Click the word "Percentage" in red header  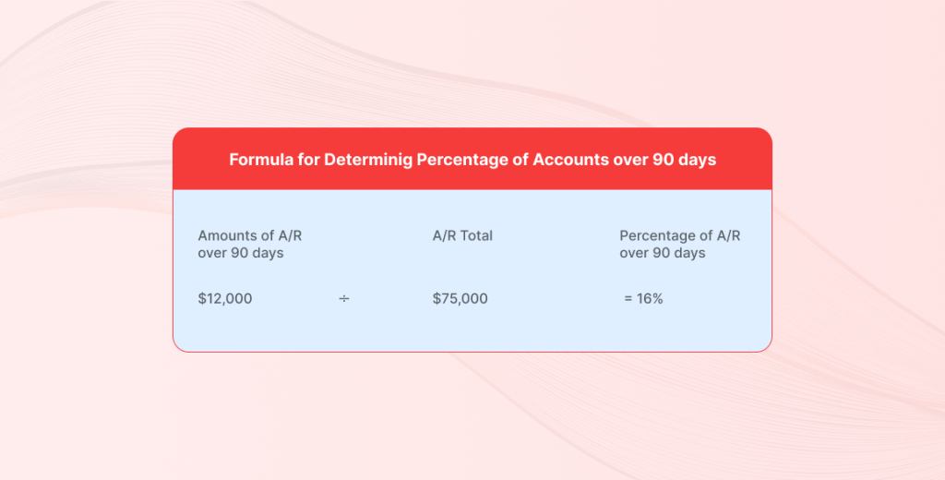[x=463, y=160]
